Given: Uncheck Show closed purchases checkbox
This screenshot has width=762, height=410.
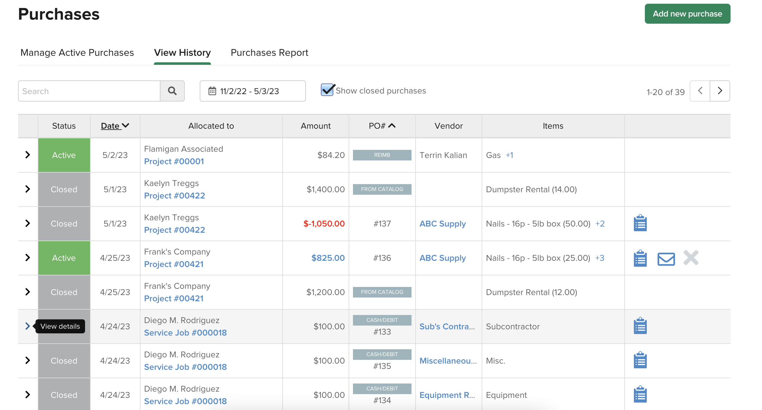Looking at the screenshot, I should [x=327, y=90].
